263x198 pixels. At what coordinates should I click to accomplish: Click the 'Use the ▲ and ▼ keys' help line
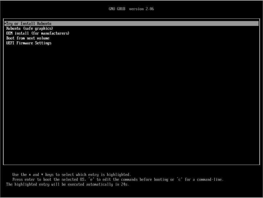pyautogui.click(x=72, y=175)
